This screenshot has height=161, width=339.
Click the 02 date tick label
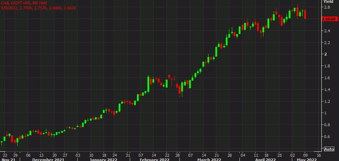tap(293, 155)
